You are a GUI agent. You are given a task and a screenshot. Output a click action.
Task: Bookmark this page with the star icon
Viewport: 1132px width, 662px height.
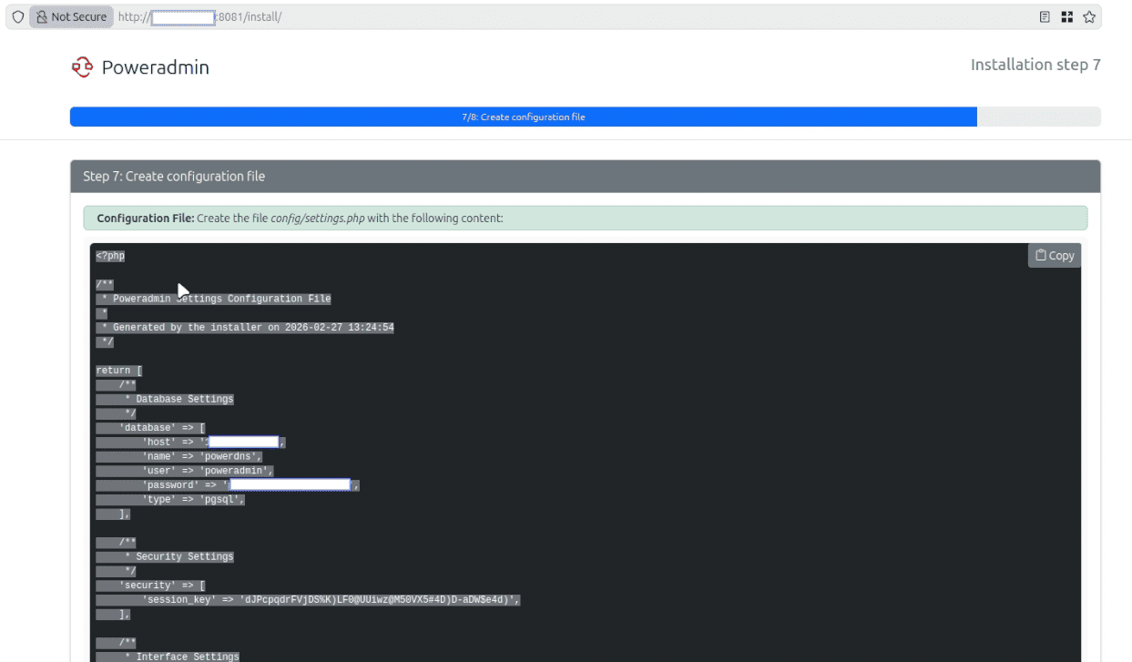pos(1088,17)
